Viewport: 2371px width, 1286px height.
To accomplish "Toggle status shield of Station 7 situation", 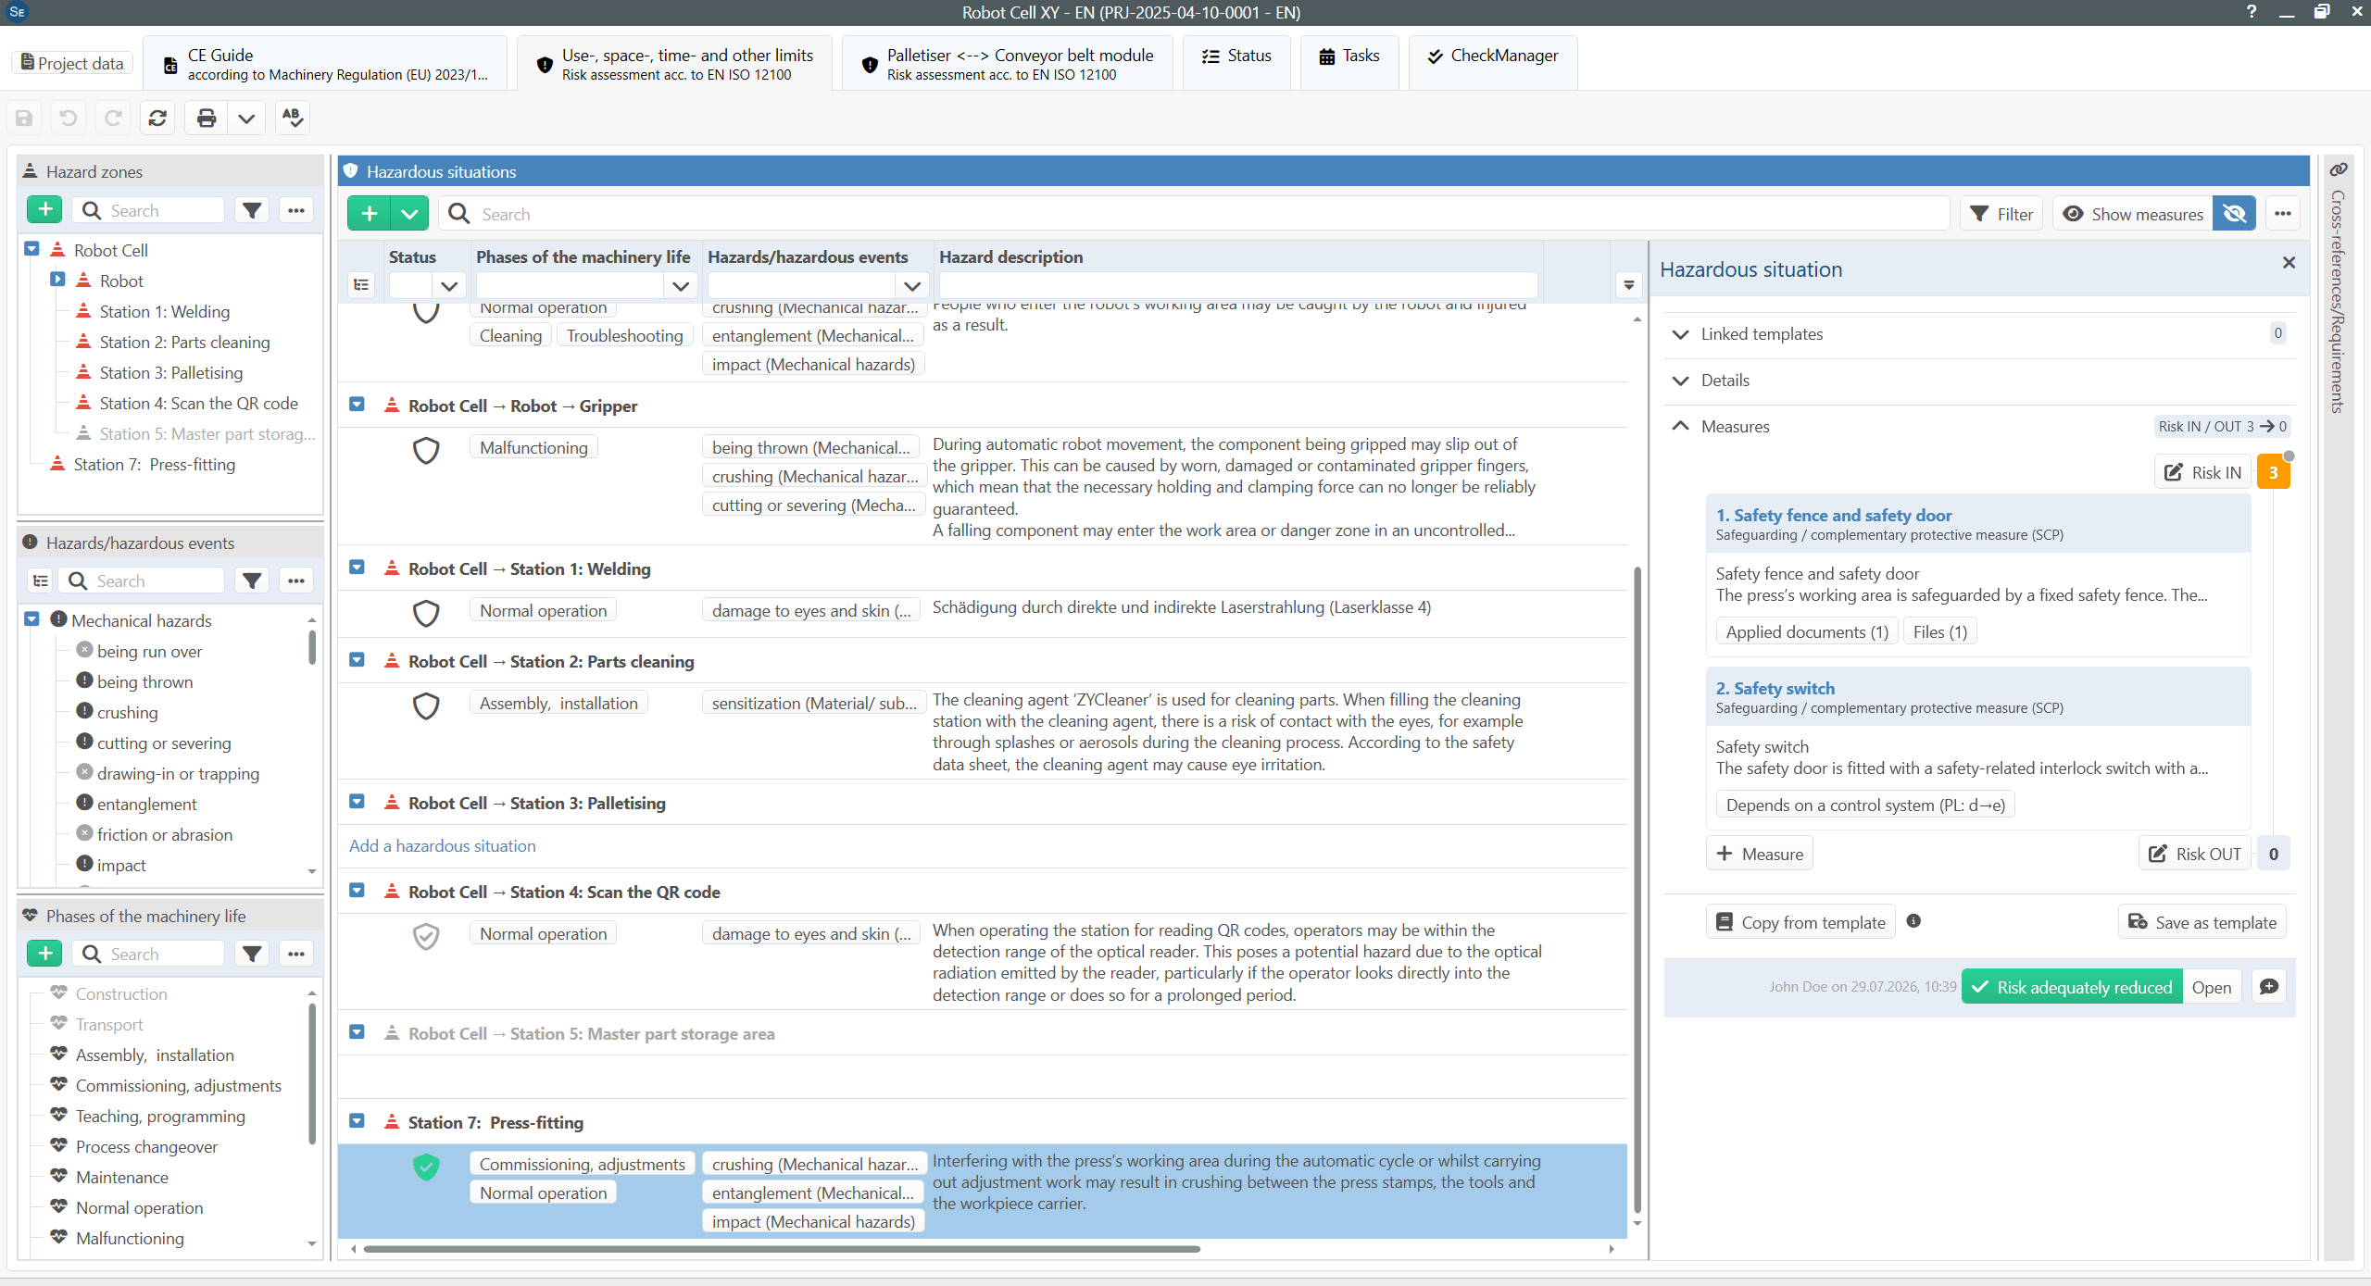I will pos(426,1167).
